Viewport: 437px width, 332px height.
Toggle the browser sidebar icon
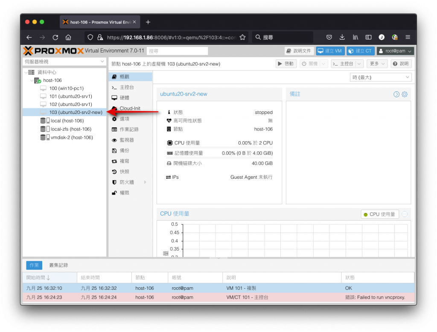(368, 38)
